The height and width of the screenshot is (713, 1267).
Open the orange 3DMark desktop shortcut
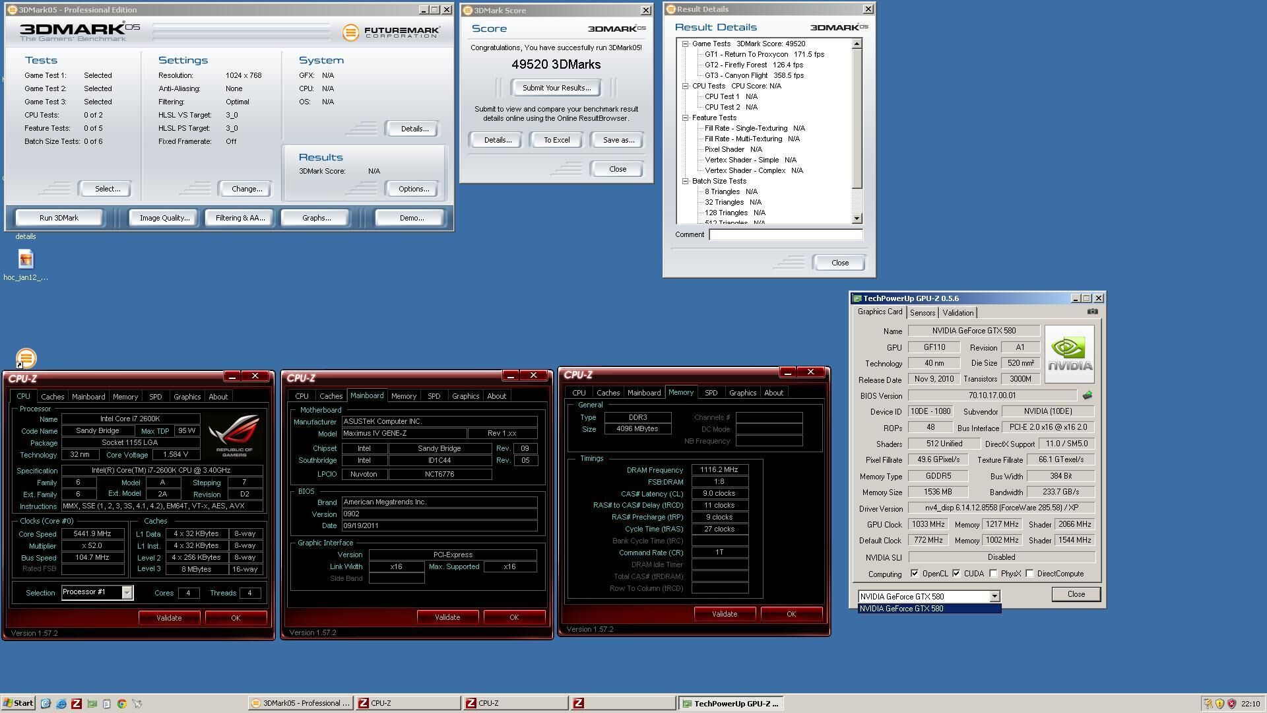point(26,358)
